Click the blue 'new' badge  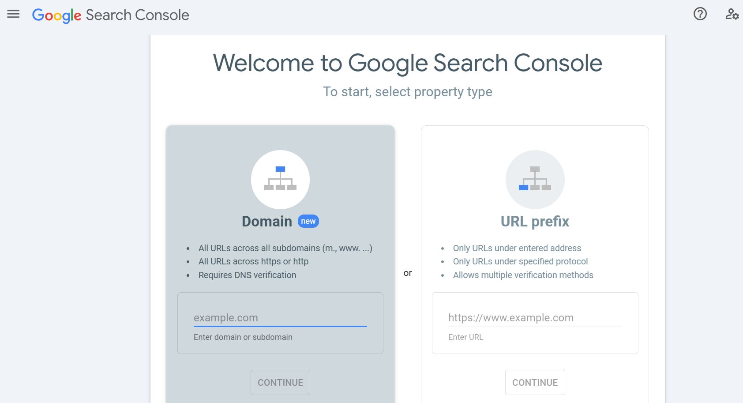(308, 221)
